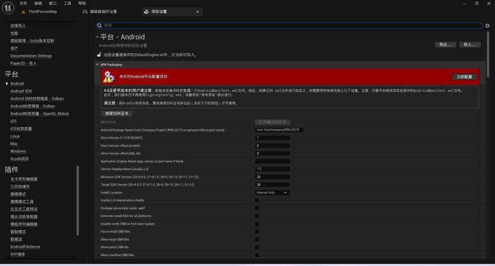Toggle Disable verify OBB on first start
Viewport: 495px width, 266px height.
(x=257, y=224)
